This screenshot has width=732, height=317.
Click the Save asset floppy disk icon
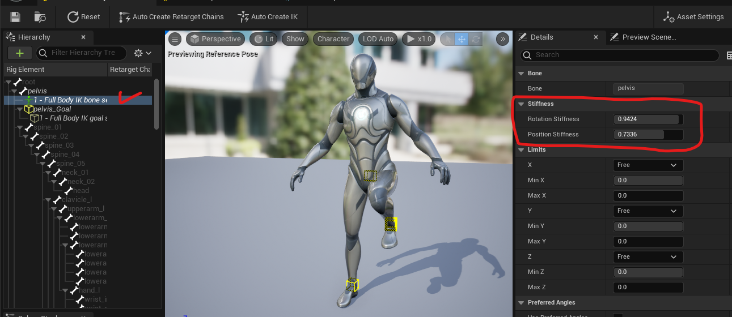click(15, 17)
